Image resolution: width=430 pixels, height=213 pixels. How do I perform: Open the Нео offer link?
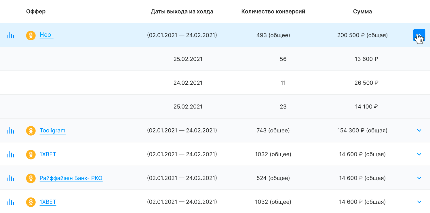pos(46,35)
